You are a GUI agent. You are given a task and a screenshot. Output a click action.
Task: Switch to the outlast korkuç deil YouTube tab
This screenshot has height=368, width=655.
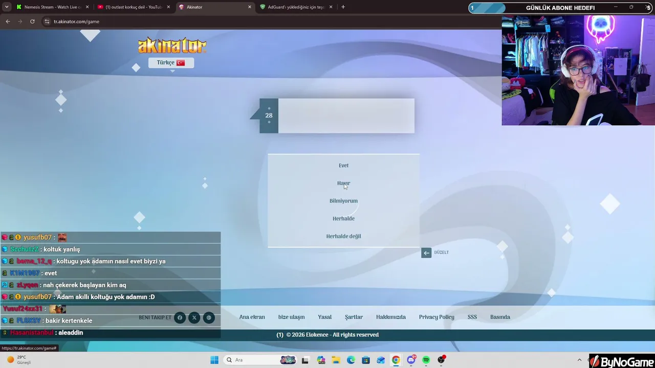pos(134,7)
